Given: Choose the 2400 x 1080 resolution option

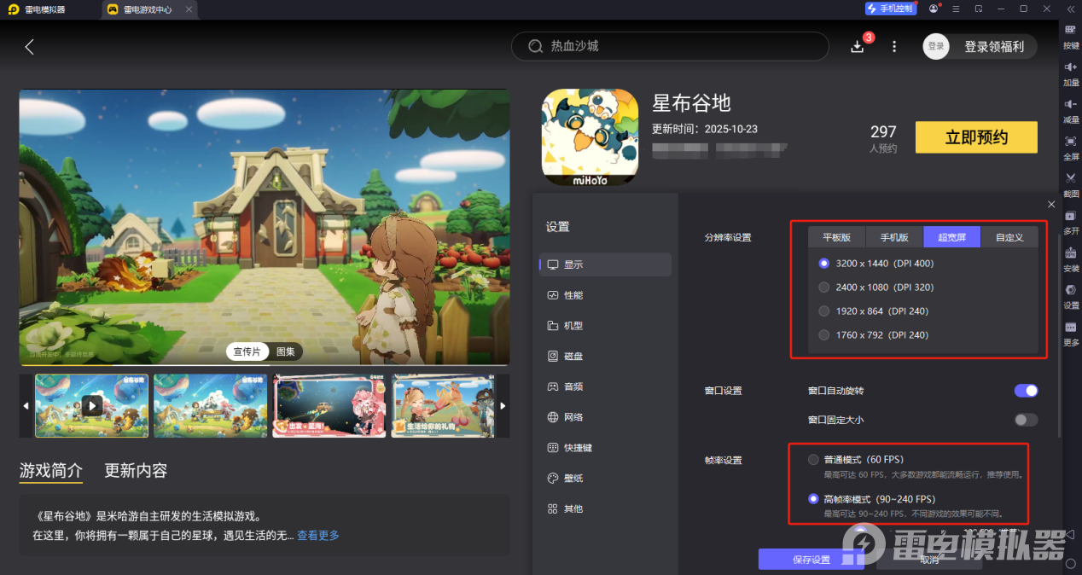Looking at the screenshot, I should pos(823,287).
